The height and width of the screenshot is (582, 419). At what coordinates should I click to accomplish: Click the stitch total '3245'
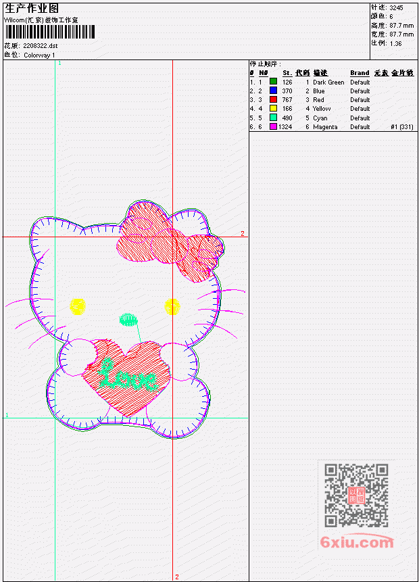(x=397, y=8)
